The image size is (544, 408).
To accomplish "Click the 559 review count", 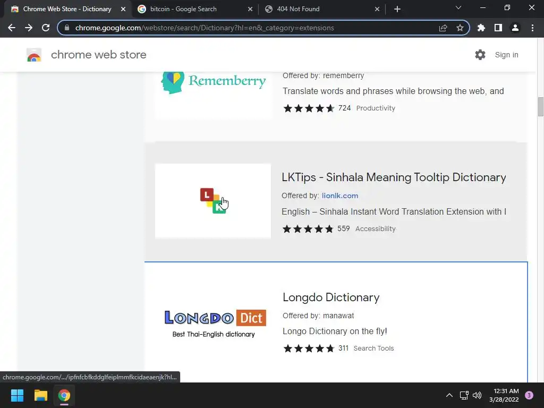I will coord(344,229).
